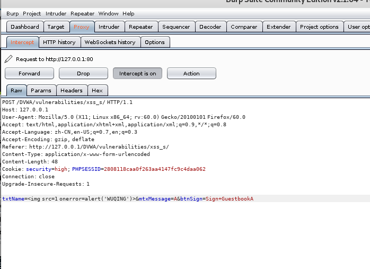This screenshot has width=370, height=269.
Task: Click the mtxMessage parameter in request body
Action: pos(157,199)
